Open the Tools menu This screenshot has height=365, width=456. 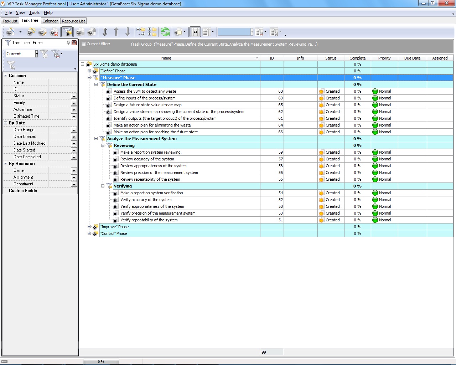click(x=34, y=12)
